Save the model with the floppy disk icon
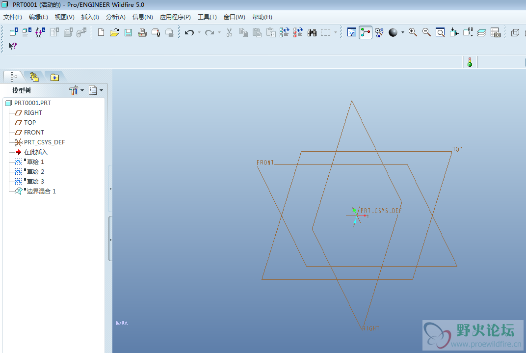The width and height of the screenshot is (526, 353). (128, 32)
